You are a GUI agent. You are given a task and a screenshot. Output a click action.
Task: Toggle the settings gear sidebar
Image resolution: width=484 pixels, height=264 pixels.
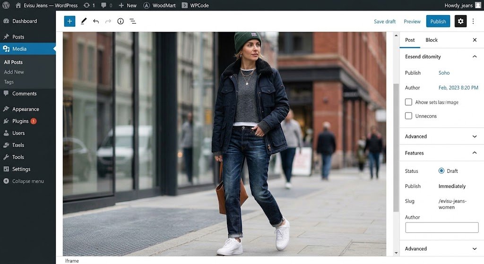point(460,21)
